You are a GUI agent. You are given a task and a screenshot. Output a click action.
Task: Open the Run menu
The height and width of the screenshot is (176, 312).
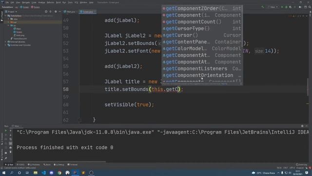pyautogui.click(x=64, y=2)
